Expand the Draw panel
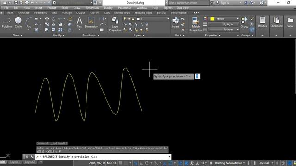The image size is (296, 166). 18,35
